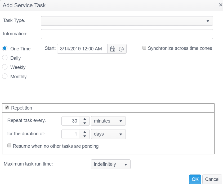223x187 pixels.
Task: Close the Add Service Task dialog
Action: click(x=220, y=5)
